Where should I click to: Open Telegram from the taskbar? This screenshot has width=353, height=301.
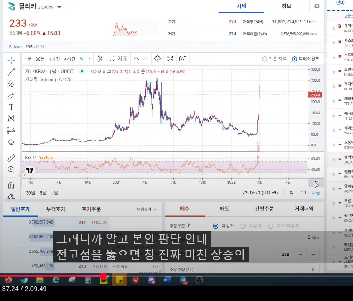(x=183, y=280)
